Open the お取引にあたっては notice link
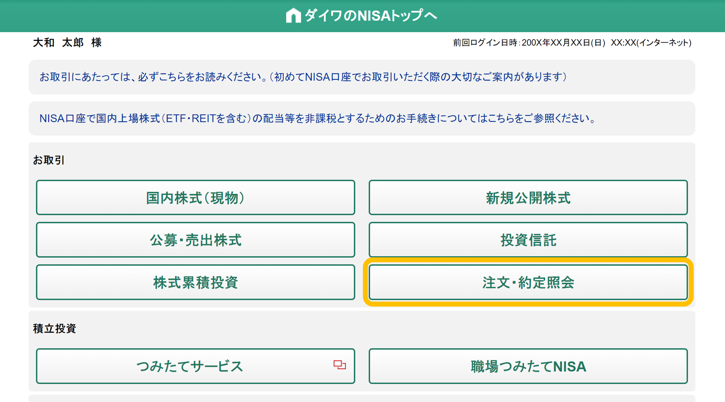 (303, 77)
